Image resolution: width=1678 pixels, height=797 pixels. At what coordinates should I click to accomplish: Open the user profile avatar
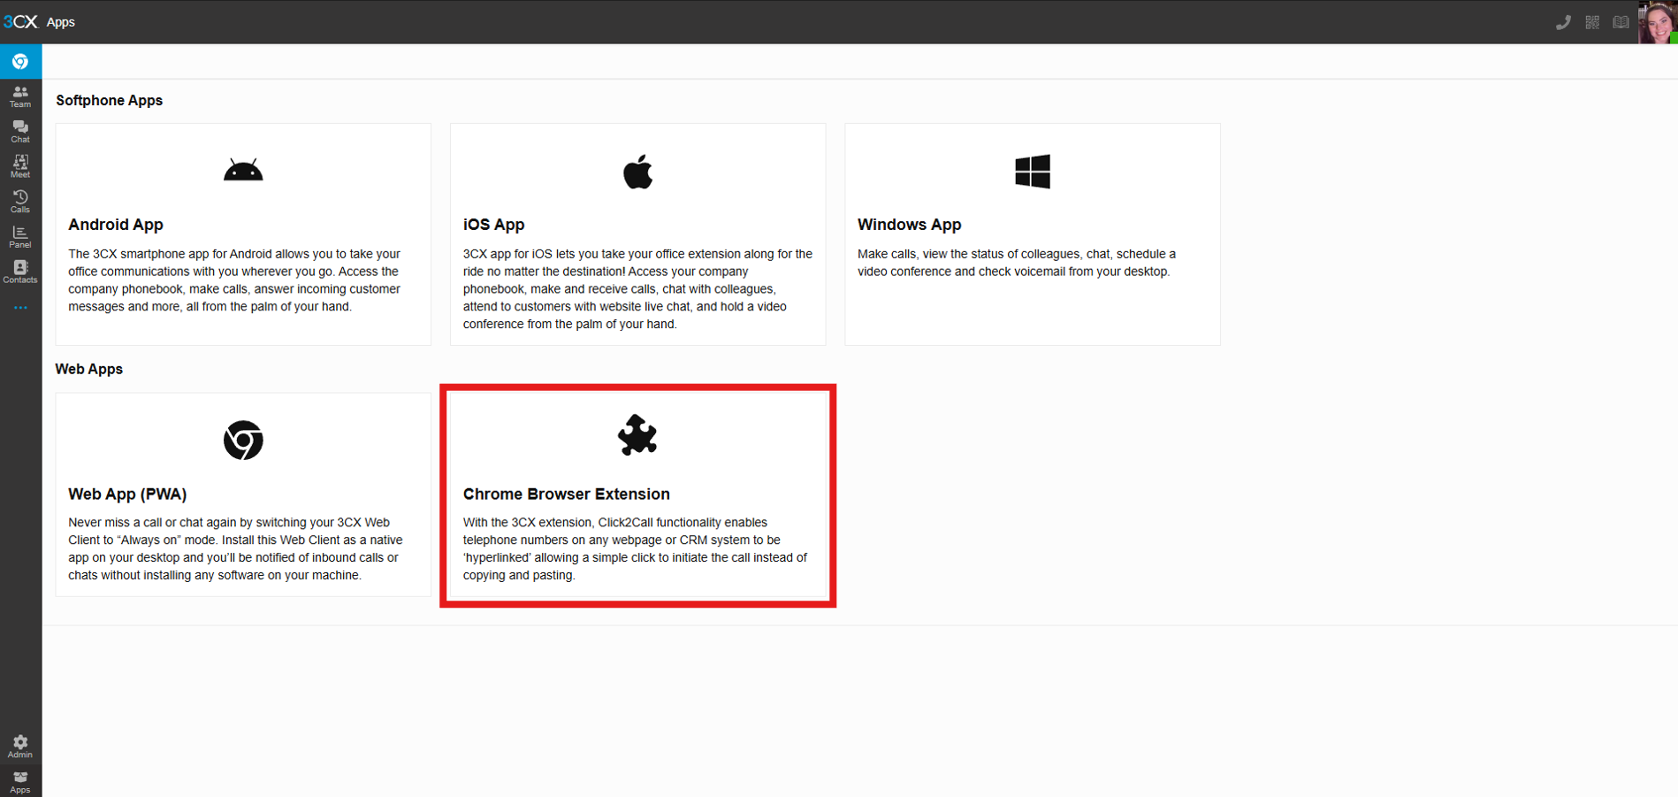click(x=1658, y=22)
